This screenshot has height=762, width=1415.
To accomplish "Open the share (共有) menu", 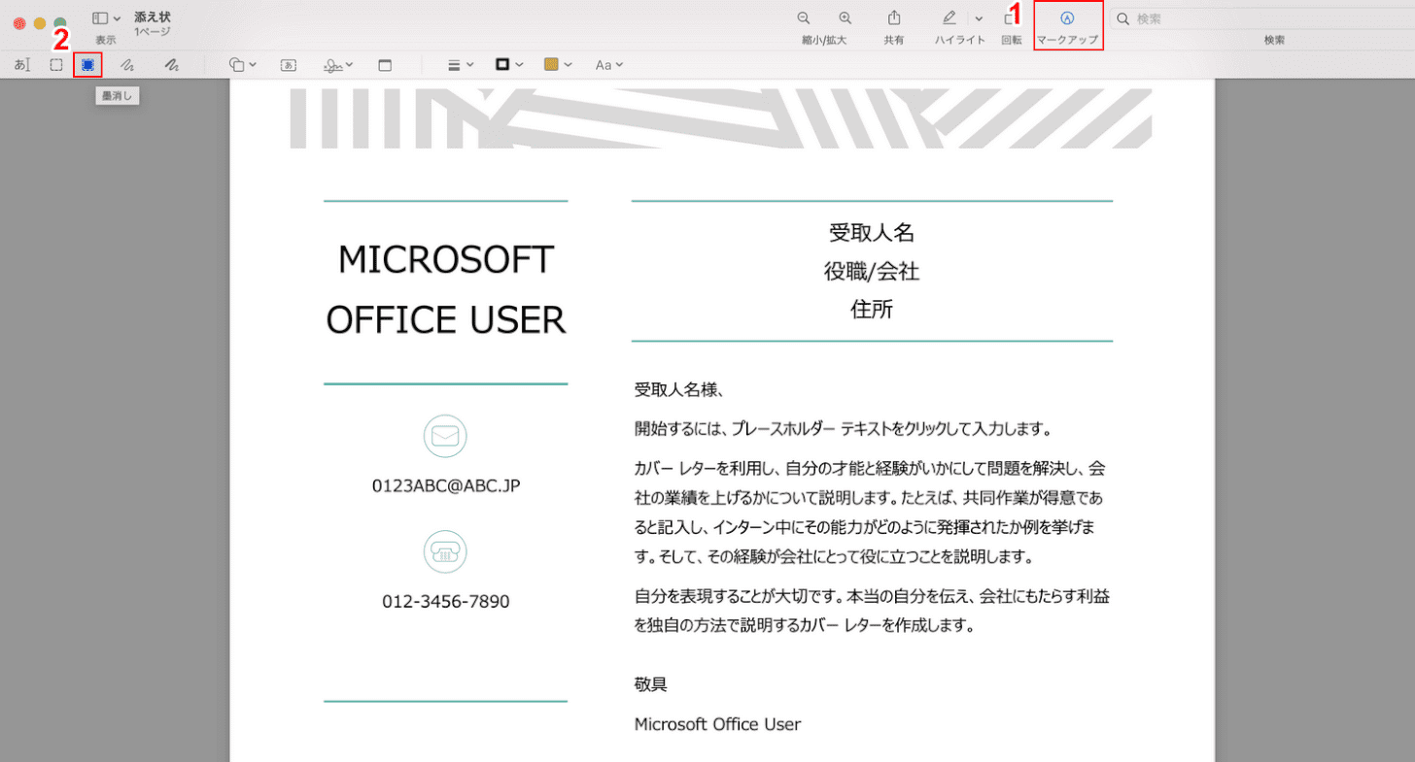I will coord(894,18).
